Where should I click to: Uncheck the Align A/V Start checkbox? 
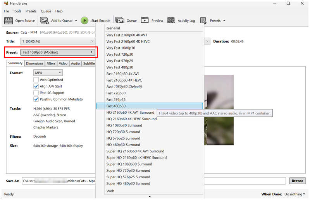36,86
